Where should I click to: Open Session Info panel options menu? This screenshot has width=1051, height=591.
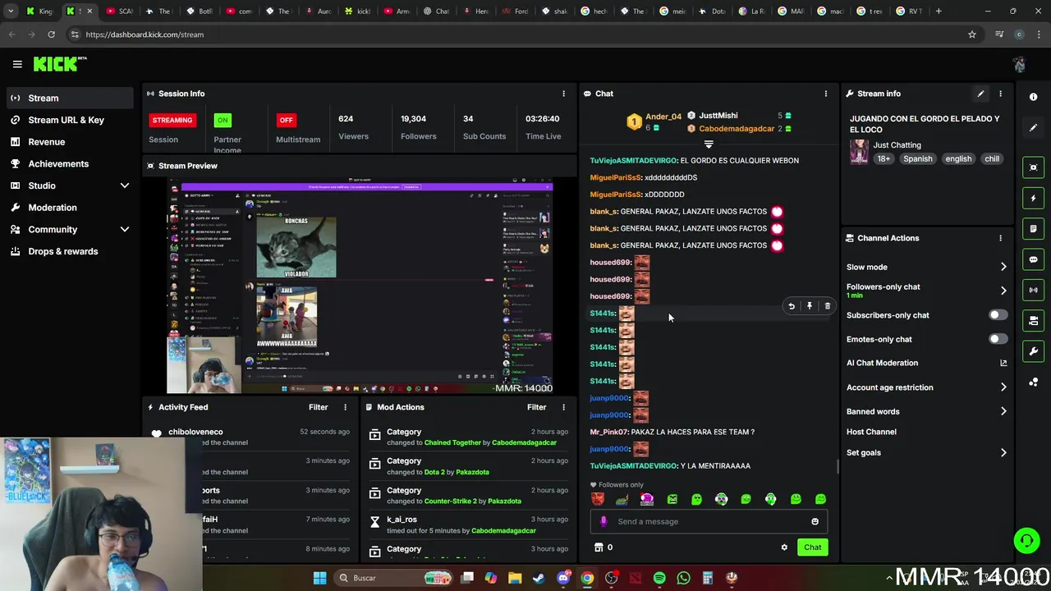(x=563, y=94)
